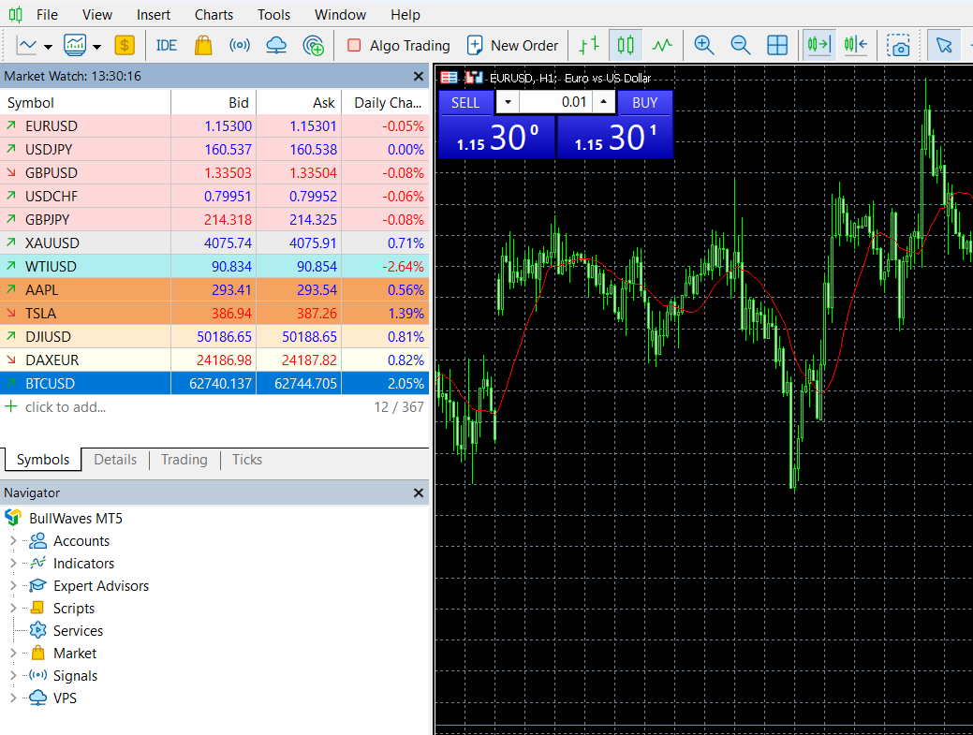
Task: Expand the Indicators tree node
Action: (x=13, y=564)
